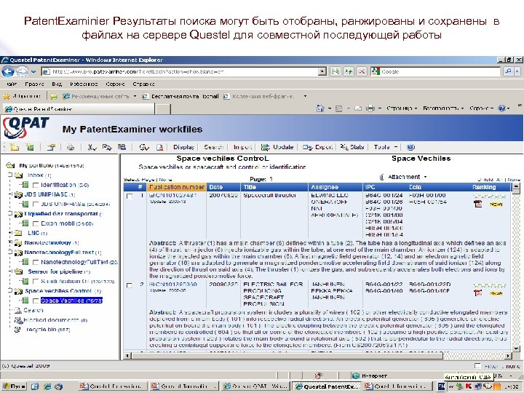The image size is (524, 393).
Task: Open the Search menu in QPAT toolbar
Action: [213, 147]
